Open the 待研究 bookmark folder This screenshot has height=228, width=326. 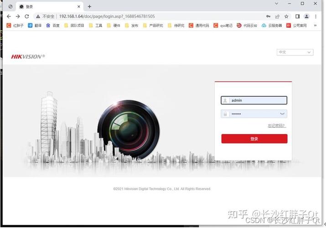click(176, 26)
